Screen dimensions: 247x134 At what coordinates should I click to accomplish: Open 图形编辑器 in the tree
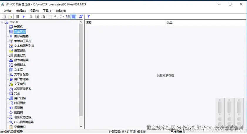21,36
